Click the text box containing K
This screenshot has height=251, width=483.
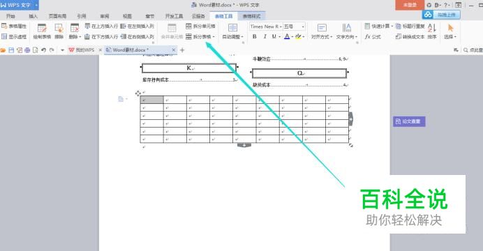click(189, 68)
